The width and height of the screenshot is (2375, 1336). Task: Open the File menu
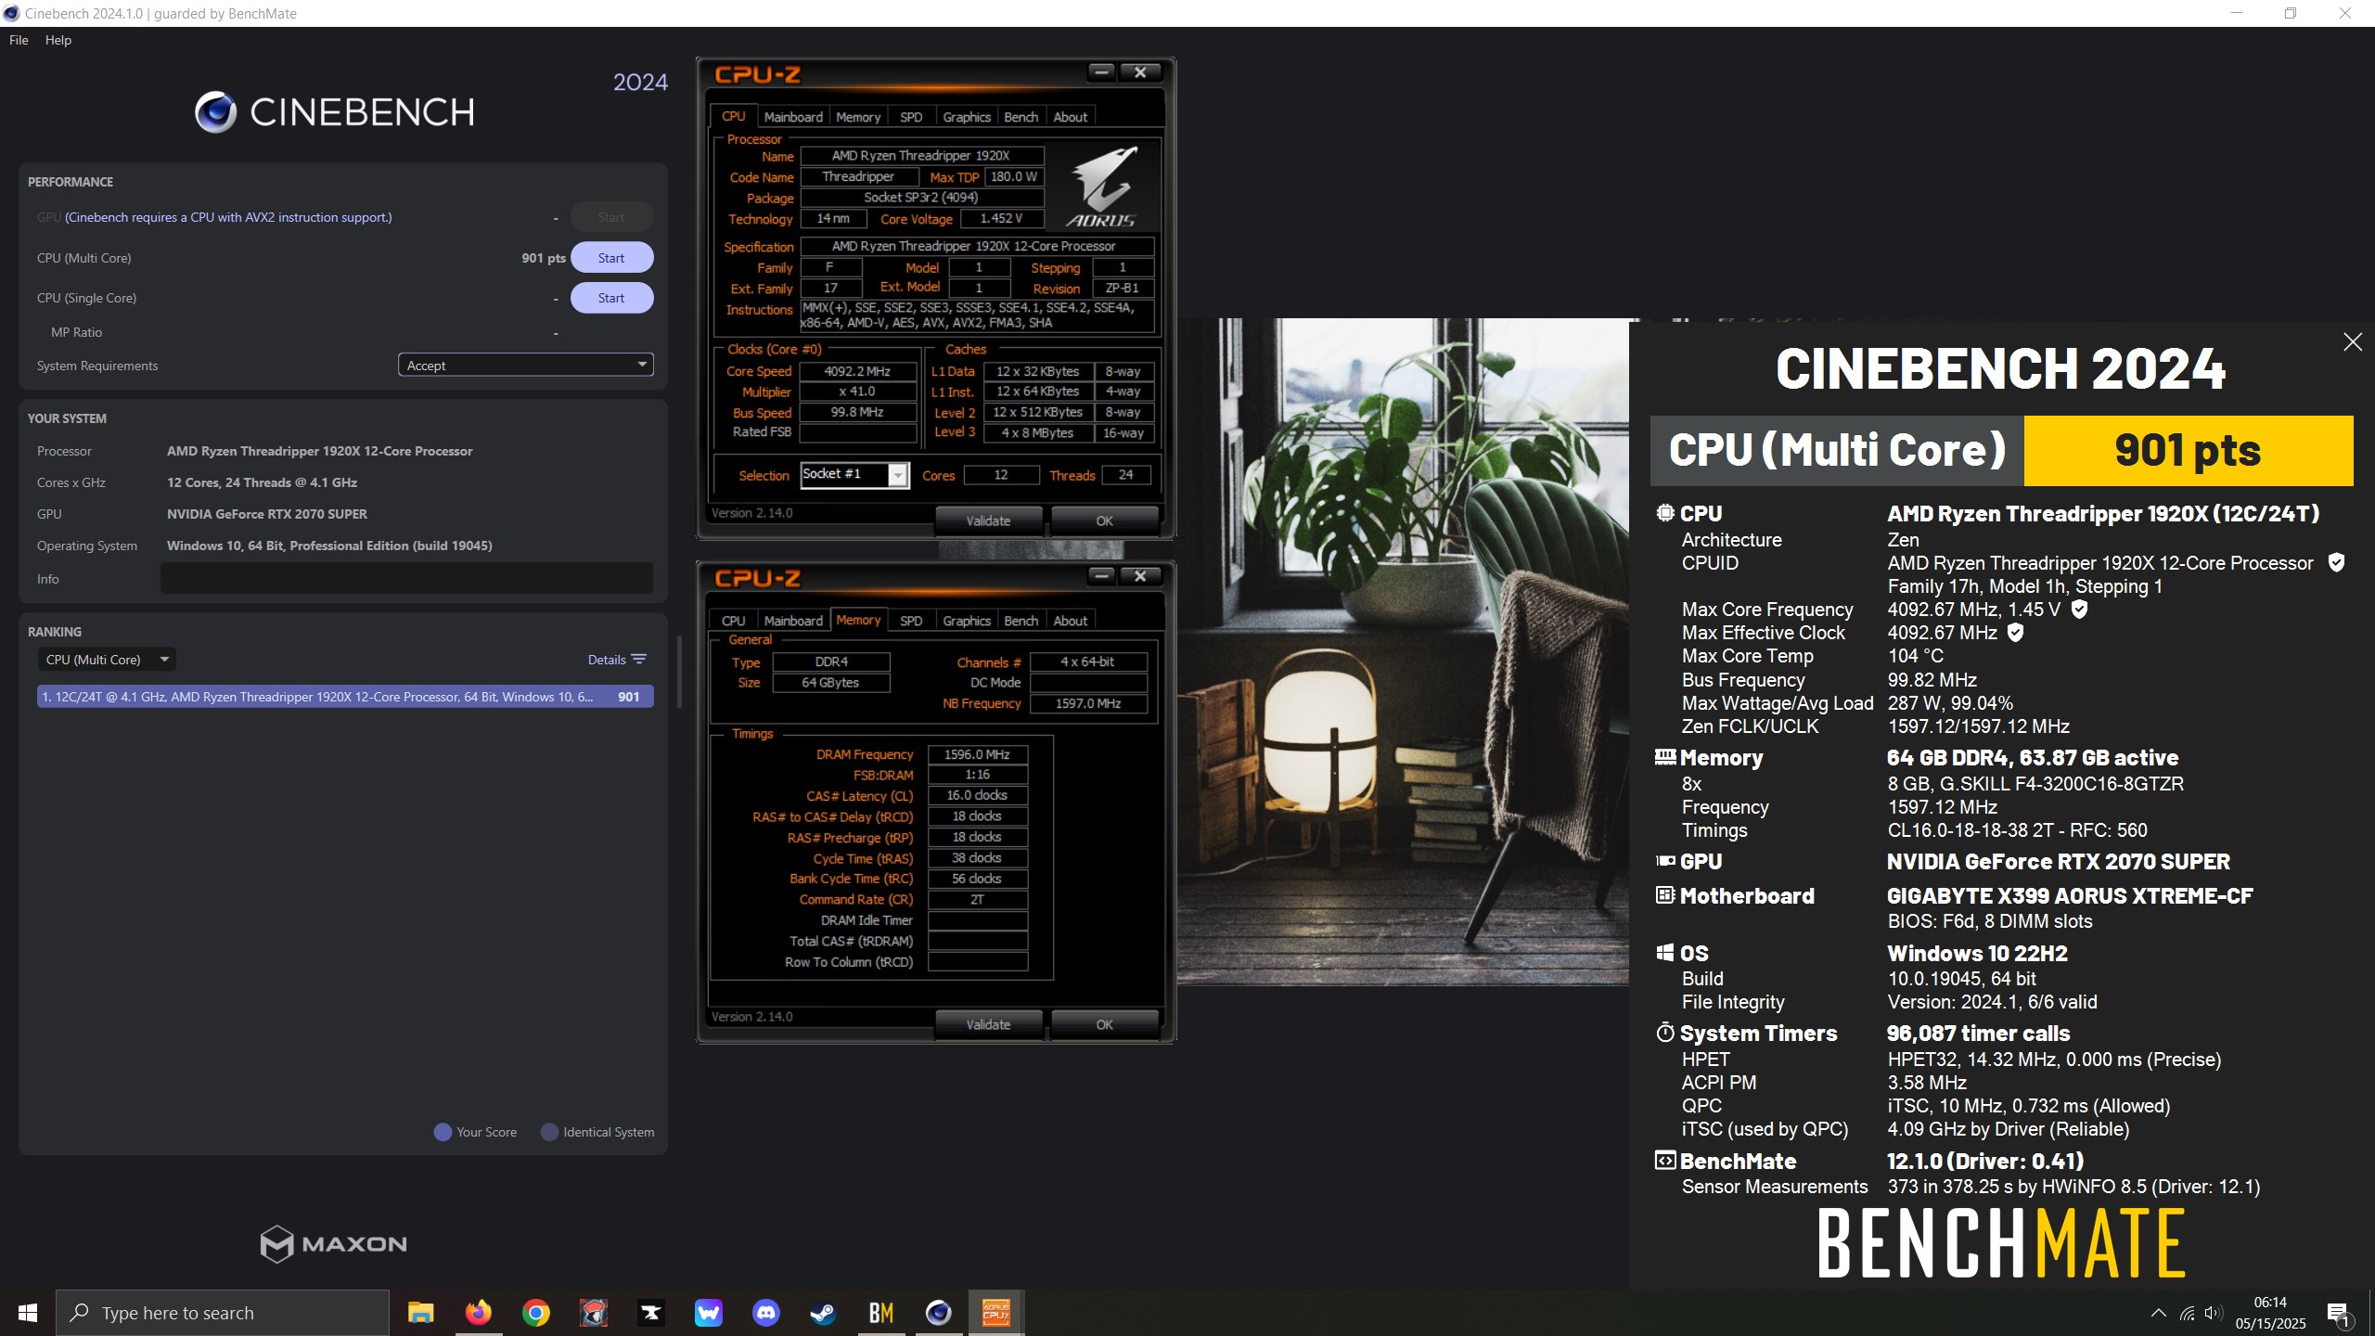(19, 40)
